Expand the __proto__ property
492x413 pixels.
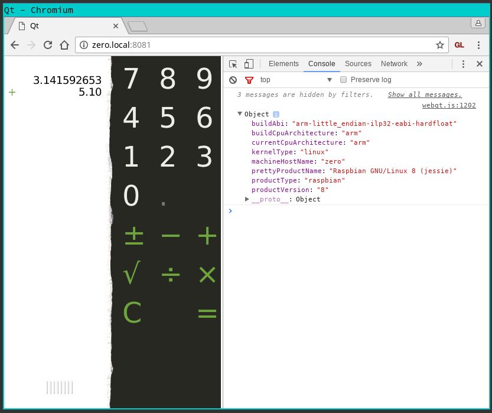[x=247, y=199]
